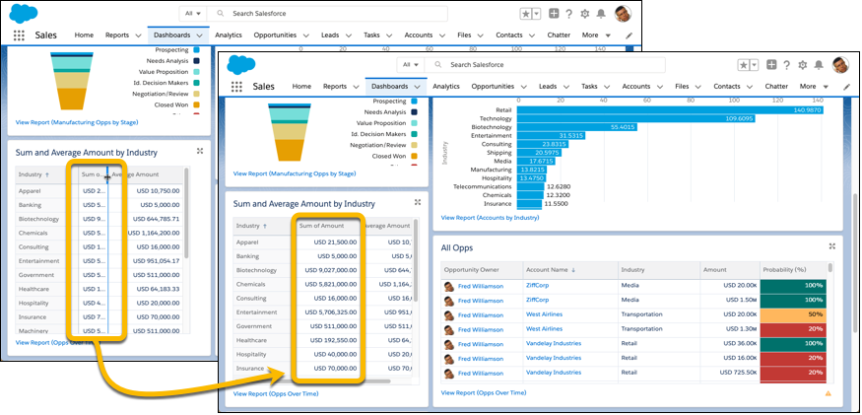Open App Launcher grid in back window
This screenshot has height=415, width=862.
[19, 35]
